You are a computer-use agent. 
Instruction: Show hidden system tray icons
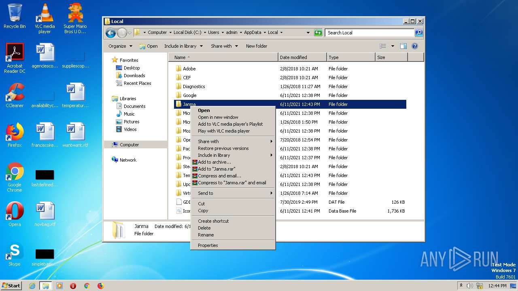(x=461, y=286)
